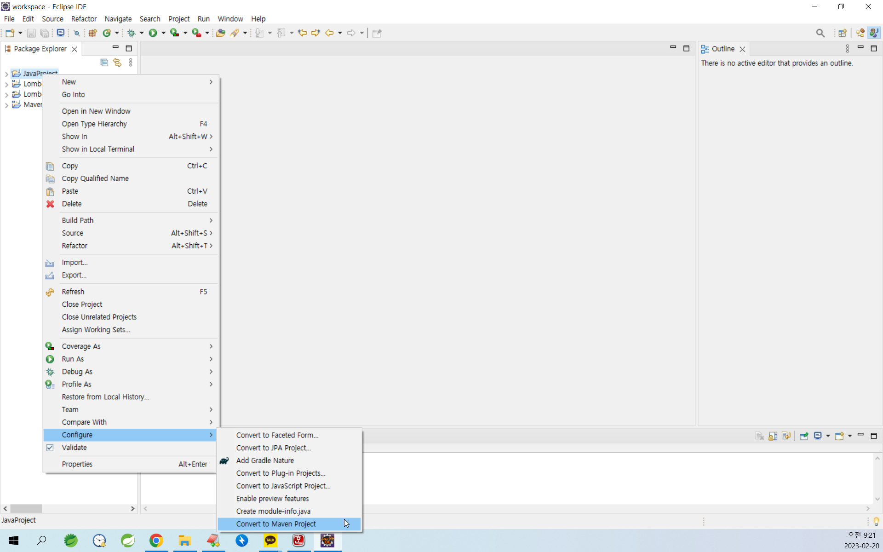
Task: Maximize the Outline view panel
Action: click(x=874, y=48)
